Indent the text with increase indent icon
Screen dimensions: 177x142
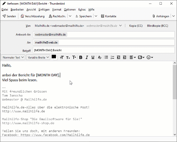[125, 58]
